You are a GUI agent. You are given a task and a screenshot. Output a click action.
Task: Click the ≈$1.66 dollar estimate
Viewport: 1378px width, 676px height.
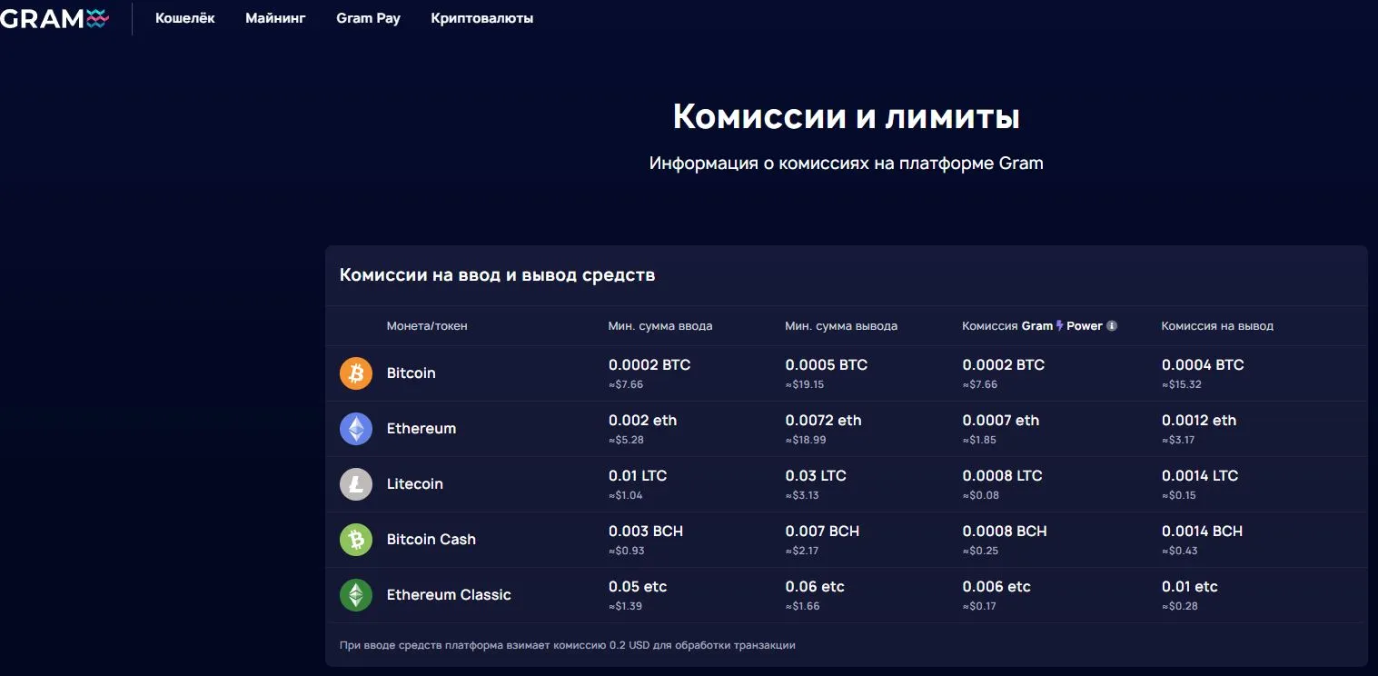(803, 607)
